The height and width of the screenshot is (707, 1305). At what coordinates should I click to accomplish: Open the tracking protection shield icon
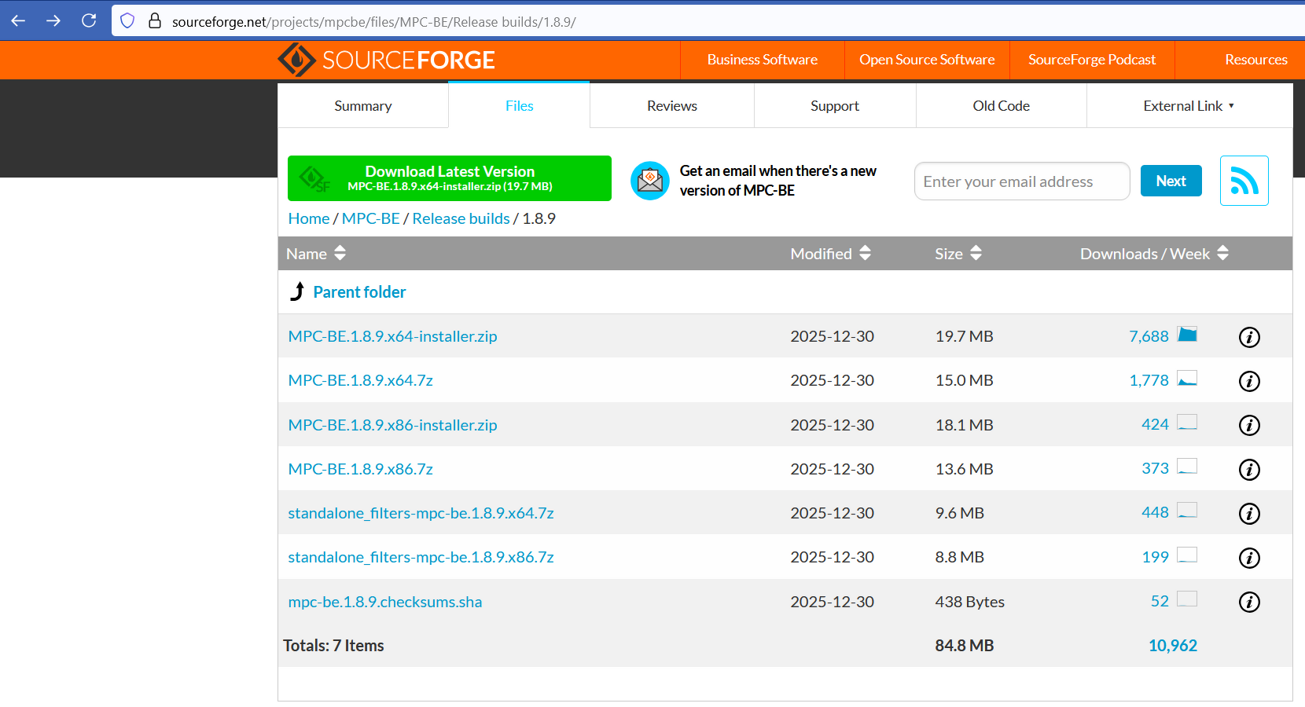point(127,21)
